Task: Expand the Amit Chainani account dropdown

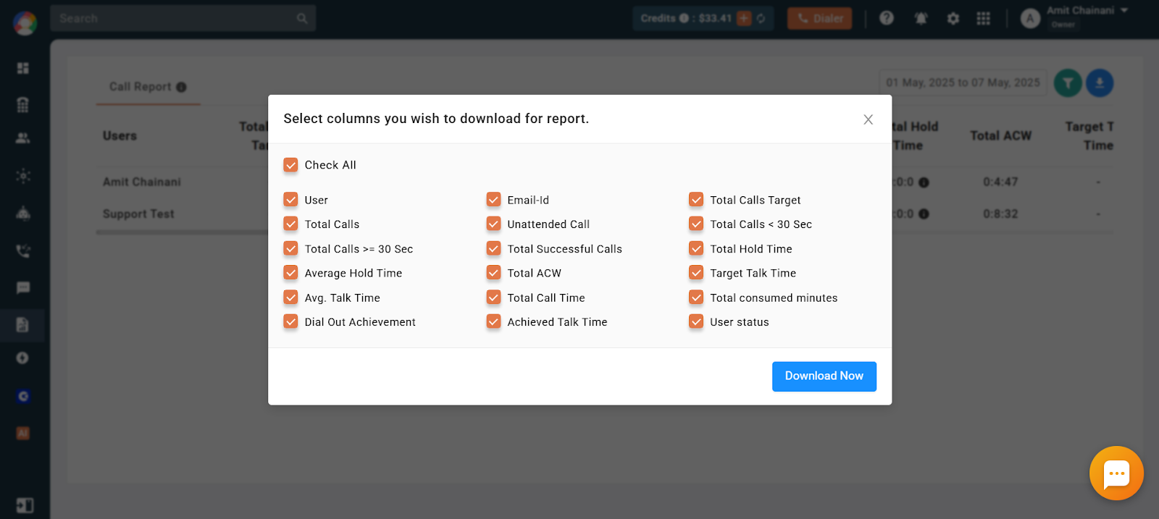Action: pyautogui.click(x=1124, y=11)
